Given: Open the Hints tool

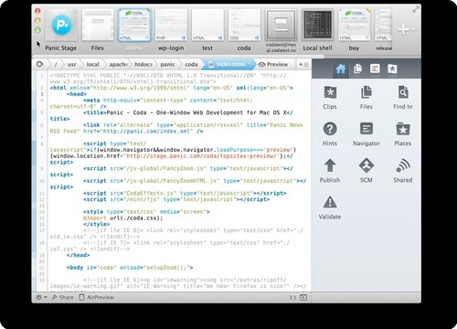Looking at the screenshot, I should pyautogui.click(x=330, y=134).
